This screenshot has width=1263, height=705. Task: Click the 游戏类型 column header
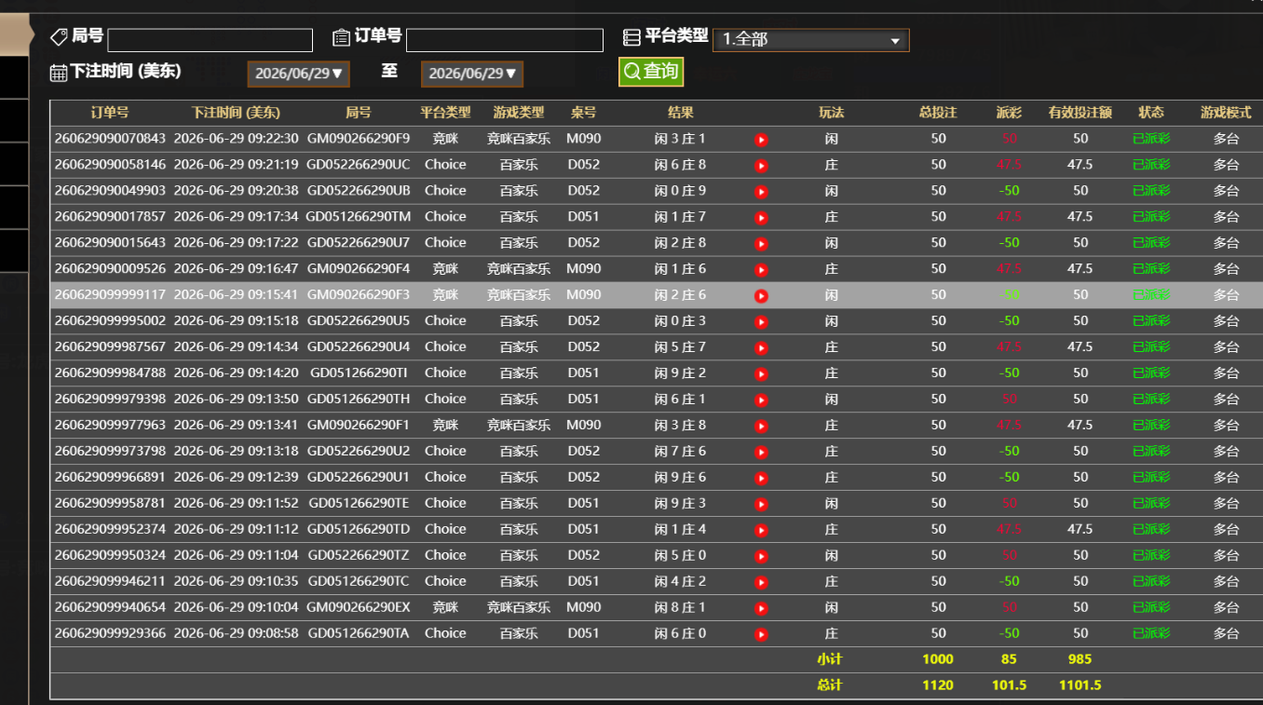click(x=519, y=113)
